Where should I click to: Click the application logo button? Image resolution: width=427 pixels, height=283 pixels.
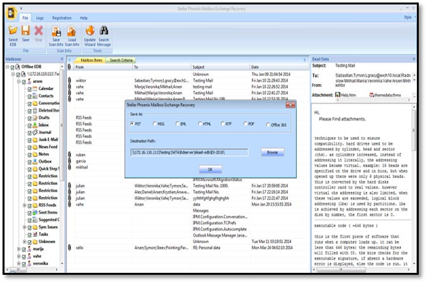pos(11,13)
